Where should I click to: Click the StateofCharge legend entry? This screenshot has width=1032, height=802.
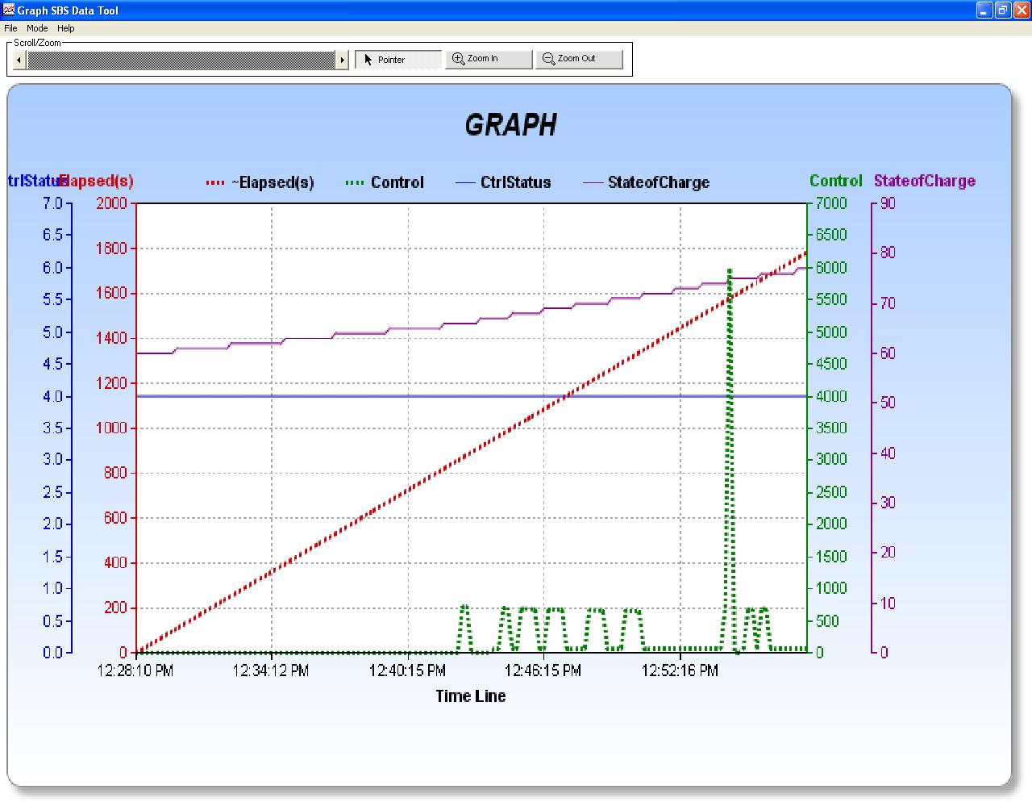click(x=647, y=182)
